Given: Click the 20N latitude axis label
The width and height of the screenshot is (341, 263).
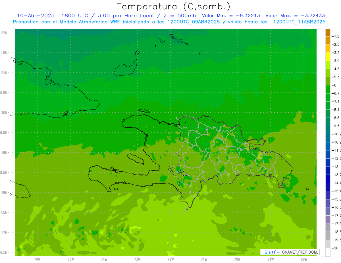Looking at the screenshot, I should point(4,113).
